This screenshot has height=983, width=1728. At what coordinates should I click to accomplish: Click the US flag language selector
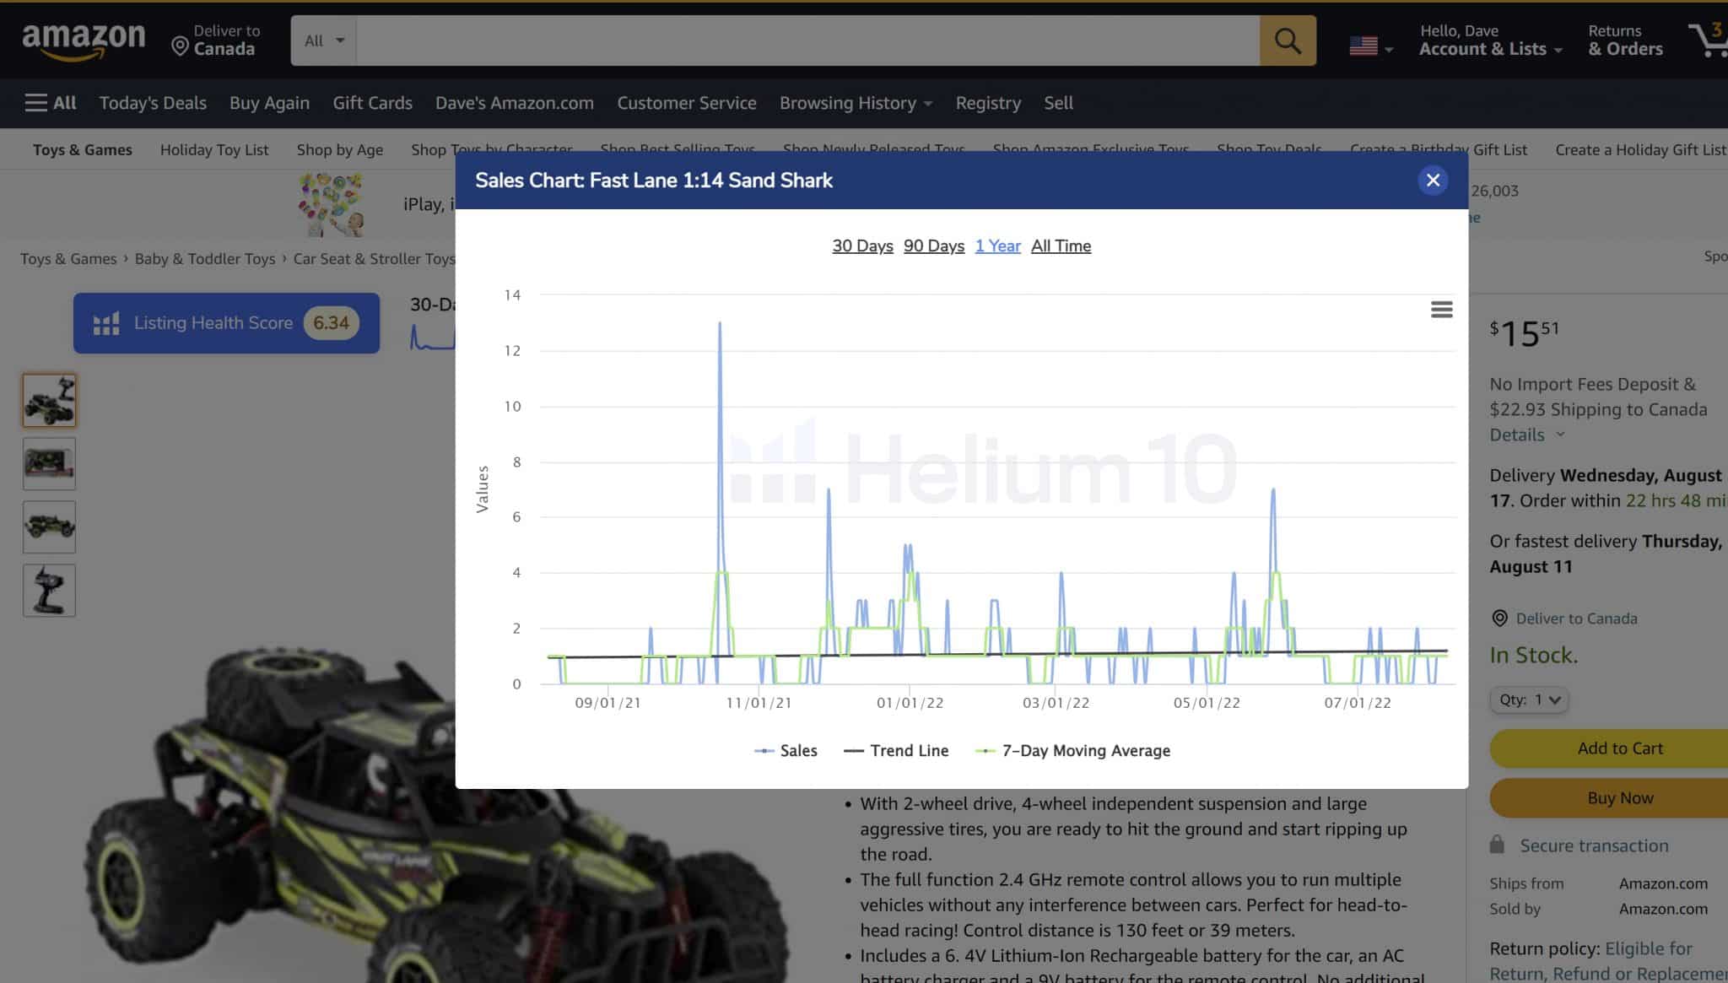1369,46
